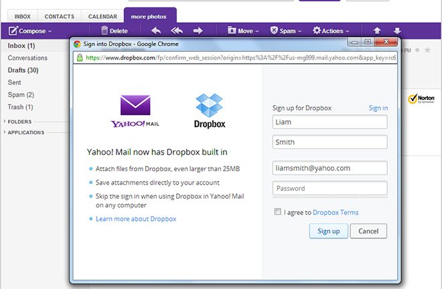Open the Move dropdown menu

click(243, 30)
